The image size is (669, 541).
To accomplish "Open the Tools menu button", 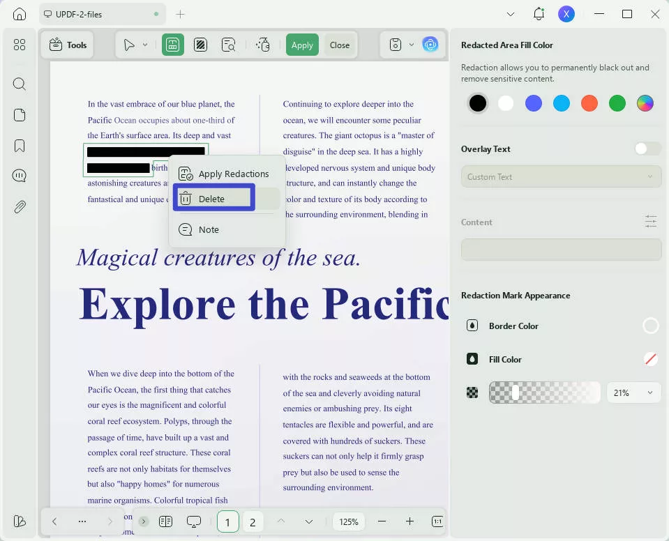I will tap(68, 45).
